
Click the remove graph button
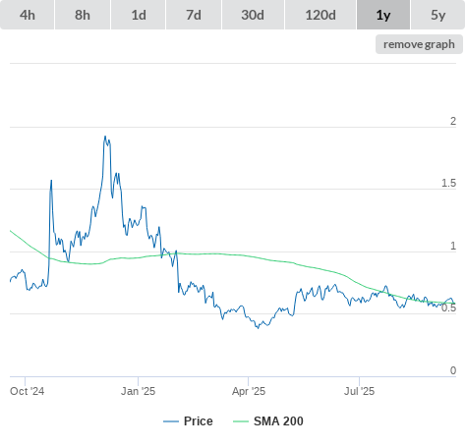click(419, 44)
